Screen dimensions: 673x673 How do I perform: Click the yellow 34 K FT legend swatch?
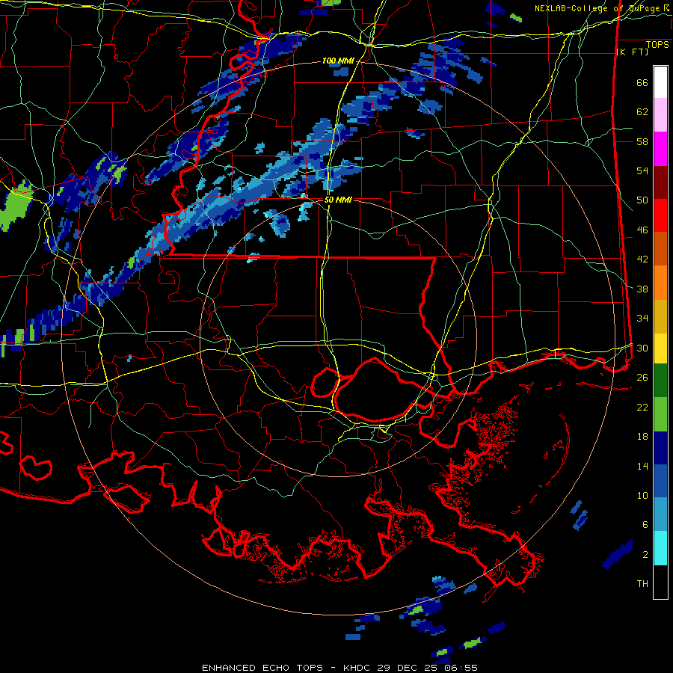[x=660, y=348]
